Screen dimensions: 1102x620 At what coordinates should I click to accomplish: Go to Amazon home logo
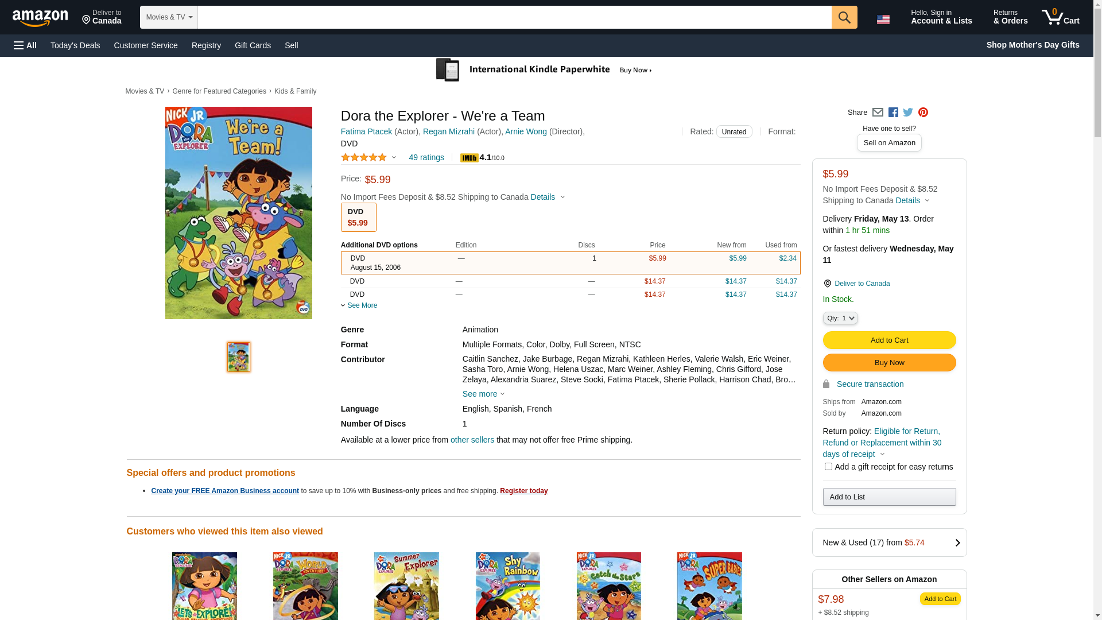tap(40, 18)
